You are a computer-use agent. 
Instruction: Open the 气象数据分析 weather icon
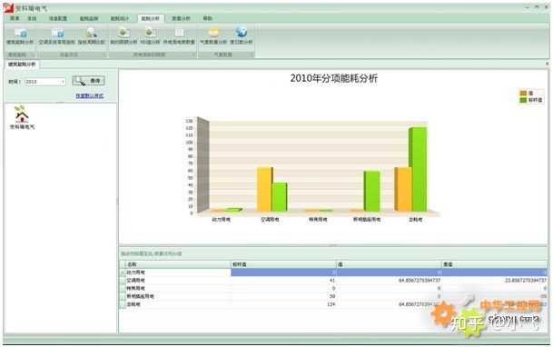(x=213, y=35)
